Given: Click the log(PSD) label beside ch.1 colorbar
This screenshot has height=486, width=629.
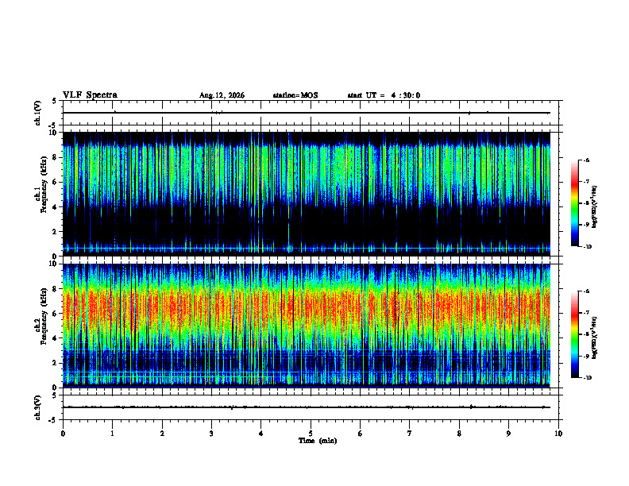Looking at the screenshot, I should (595, 206).
